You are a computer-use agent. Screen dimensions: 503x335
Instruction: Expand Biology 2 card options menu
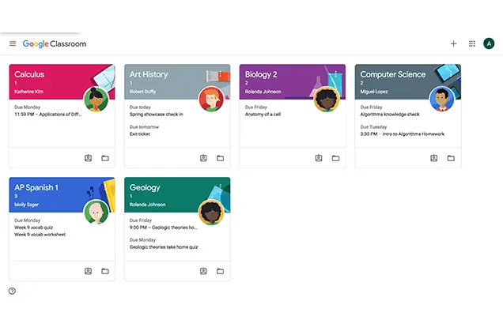pyautogui.click(x=335, y=74)
